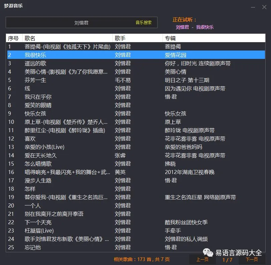Click the 1 / 7 page indicator
Screen dimensions: 271x265
227,260
